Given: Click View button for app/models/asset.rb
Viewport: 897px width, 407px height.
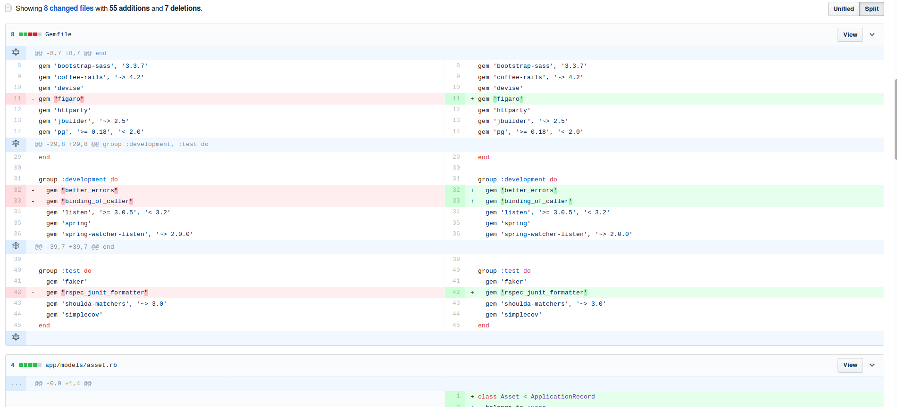Looking at the screenshot, I should coord(850,365).
